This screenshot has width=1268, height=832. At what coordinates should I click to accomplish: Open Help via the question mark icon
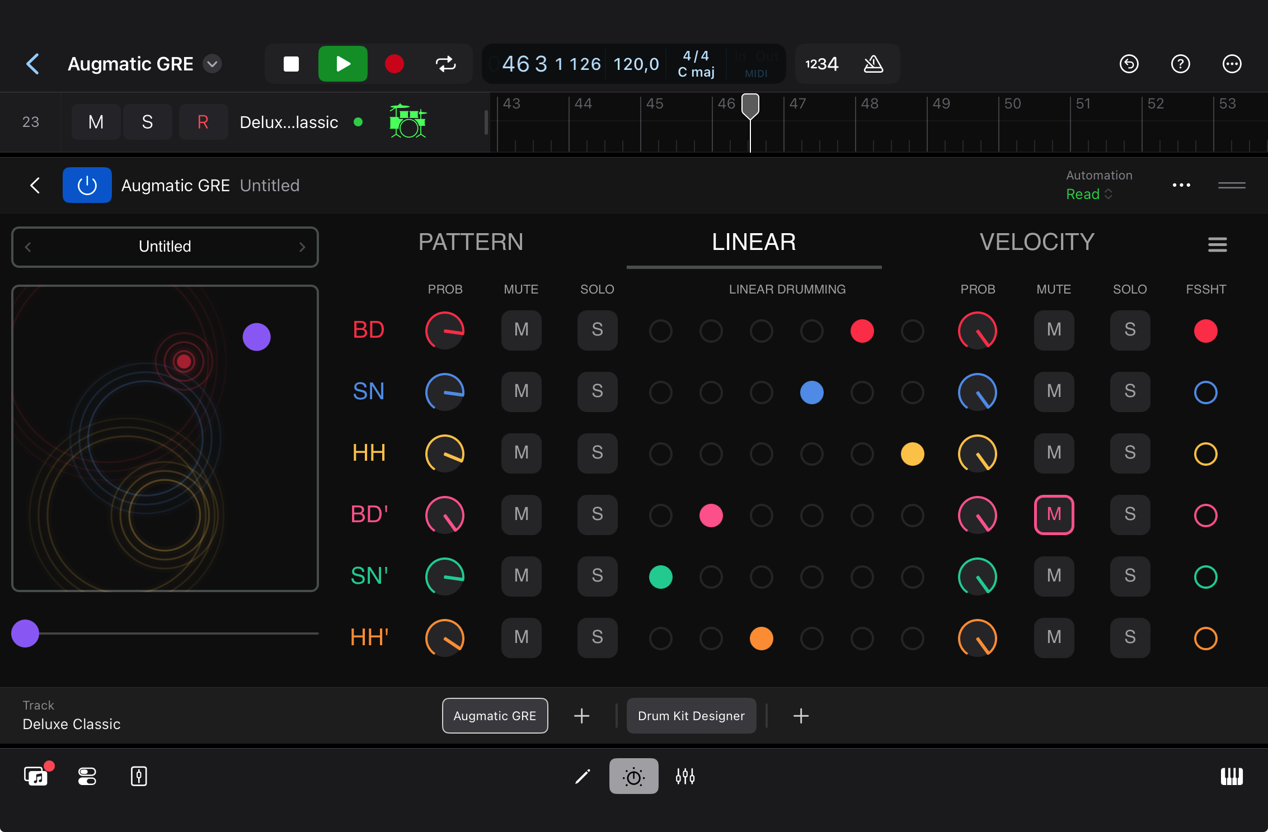[x=1180, y=64]
